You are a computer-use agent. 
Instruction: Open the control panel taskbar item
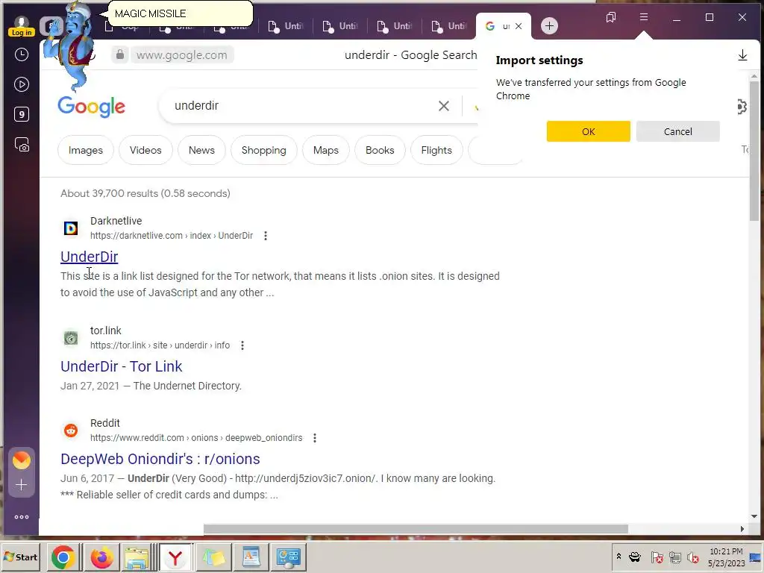pos(289,558)
